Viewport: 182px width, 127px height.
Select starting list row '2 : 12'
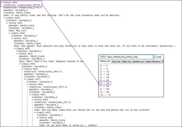click(x=105, y=72)
